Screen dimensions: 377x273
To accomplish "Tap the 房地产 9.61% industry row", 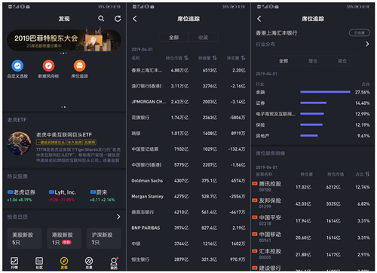I will pos(313,136).
